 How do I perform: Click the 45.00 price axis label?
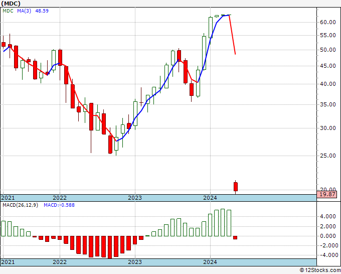pyautogui.click(x=328, y=66)
